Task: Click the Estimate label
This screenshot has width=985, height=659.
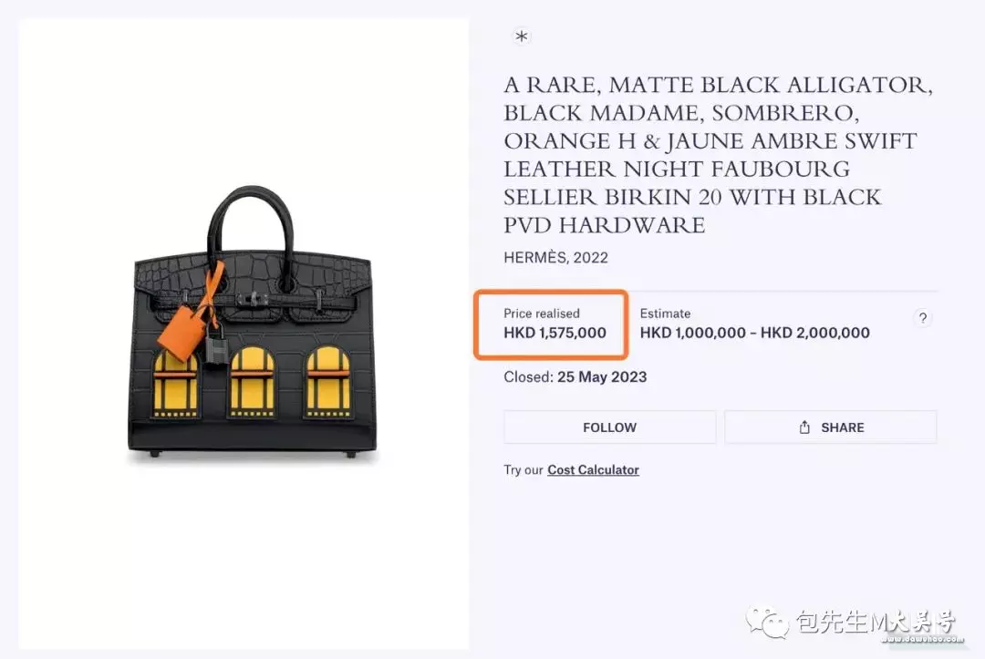Action: pos(665,314)
